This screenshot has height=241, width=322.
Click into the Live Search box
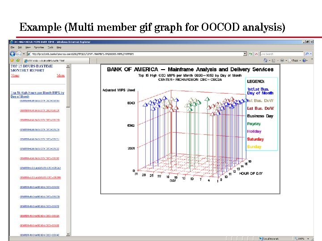click(x=282, y=54)
